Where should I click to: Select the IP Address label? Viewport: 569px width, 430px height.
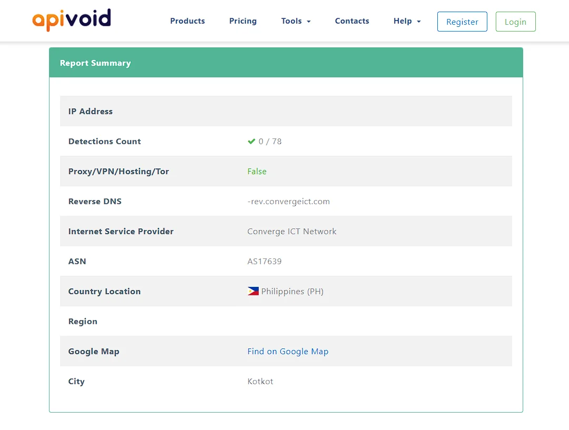coord(91,111)
